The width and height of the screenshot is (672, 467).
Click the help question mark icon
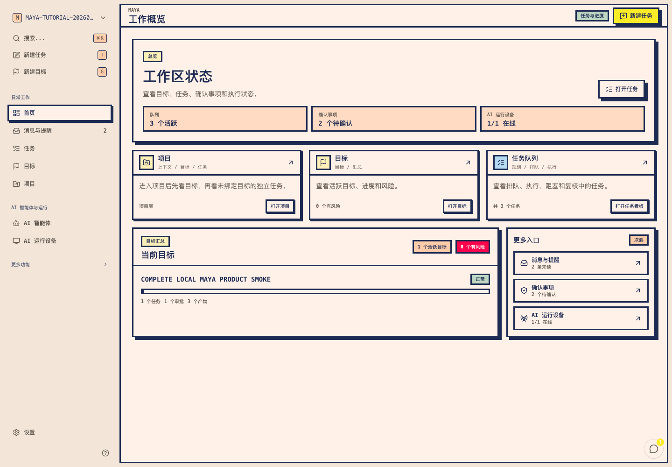coord(105,453)
